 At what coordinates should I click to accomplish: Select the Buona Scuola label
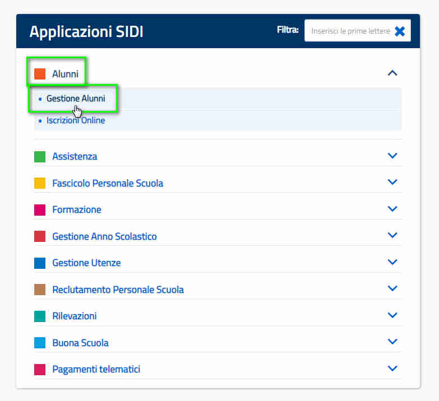[x=80, y=343]
